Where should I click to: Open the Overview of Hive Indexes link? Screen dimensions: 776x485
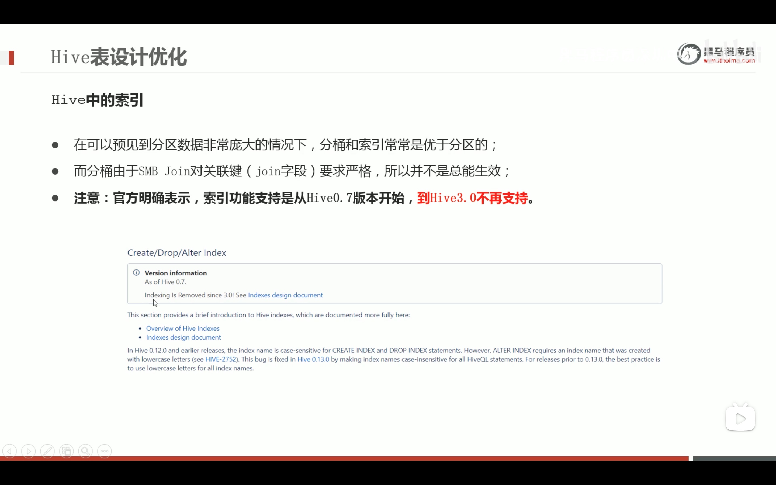point(183,328)
